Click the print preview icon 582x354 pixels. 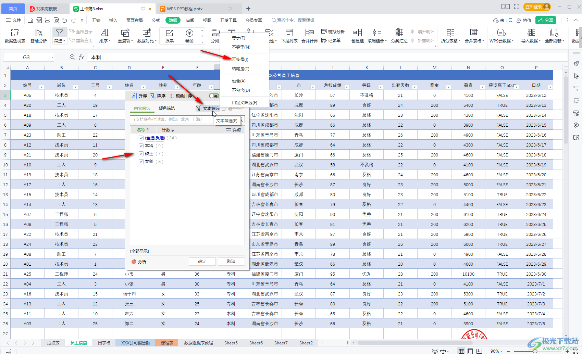click(56, 20)
